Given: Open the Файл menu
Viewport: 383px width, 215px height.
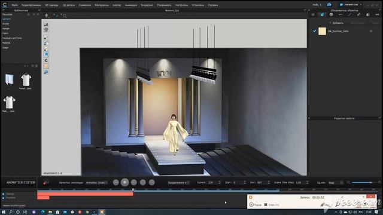Looking at the screenshot, I should tap(14, 5).
